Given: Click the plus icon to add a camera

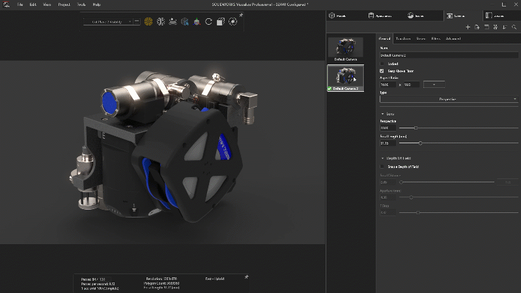Looking at the screenshot, I should pyautogui.click(x=468, y=27).
